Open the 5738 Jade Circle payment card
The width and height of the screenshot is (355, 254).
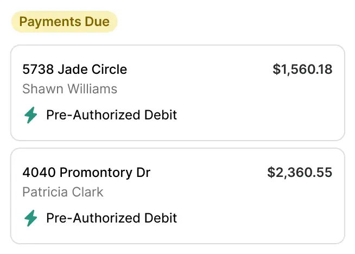177,93
